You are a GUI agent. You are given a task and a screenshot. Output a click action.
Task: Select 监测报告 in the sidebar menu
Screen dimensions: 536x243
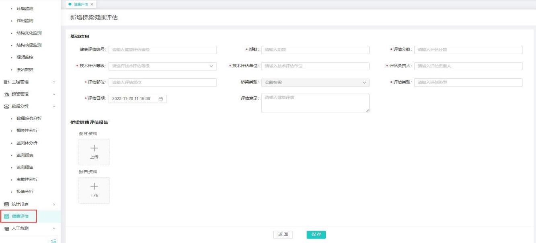25,167
